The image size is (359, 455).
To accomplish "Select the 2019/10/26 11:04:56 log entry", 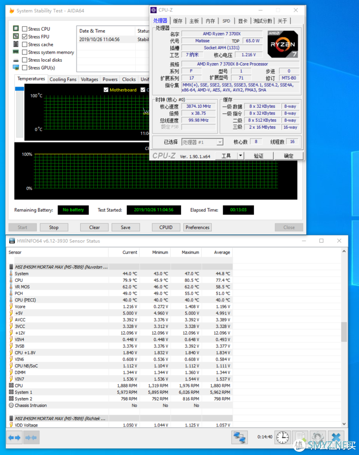I will click(114, 40).
